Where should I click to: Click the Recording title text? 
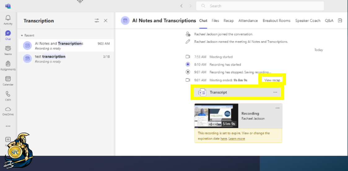coord(250,114)
